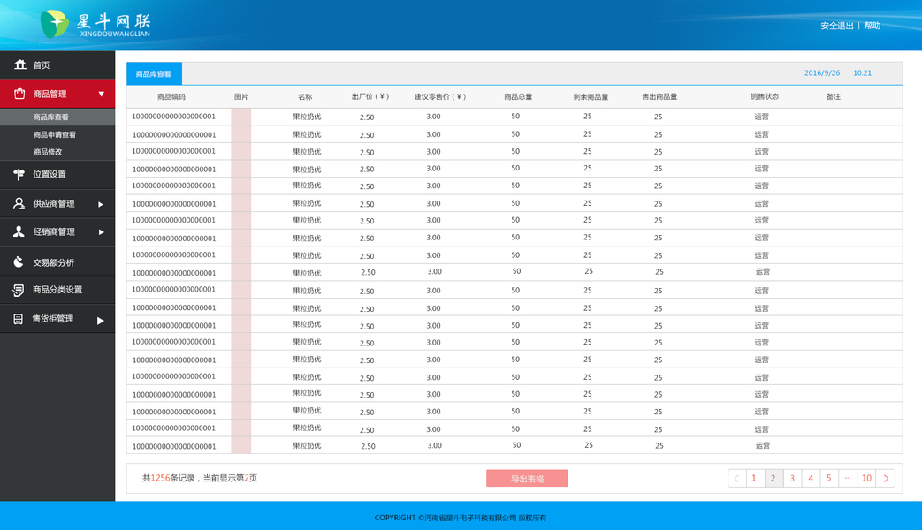Click the pagination ellipsis
The width and height of the screenshot is (922, 530).
click(x=848, y=478)
